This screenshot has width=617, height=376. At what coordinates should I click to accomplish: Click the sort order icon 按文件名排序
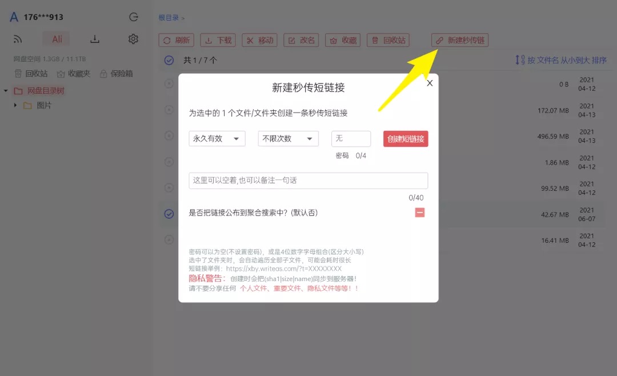tap(520, 60)
